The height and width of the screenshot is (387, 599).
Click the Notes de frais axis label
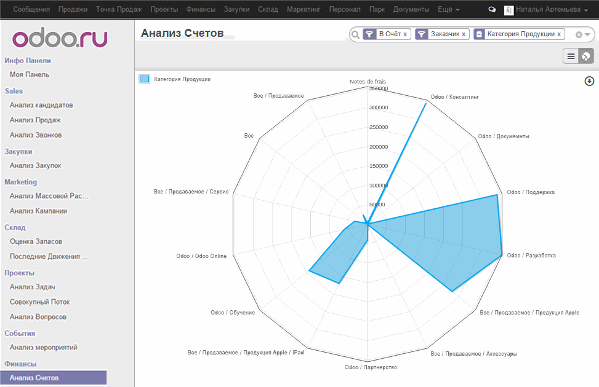368,82
